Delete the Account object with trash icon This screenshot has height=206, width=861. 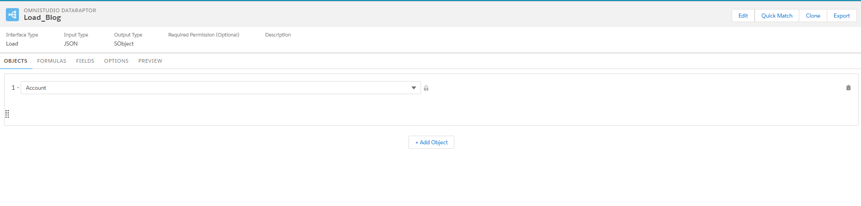(848, 88)
